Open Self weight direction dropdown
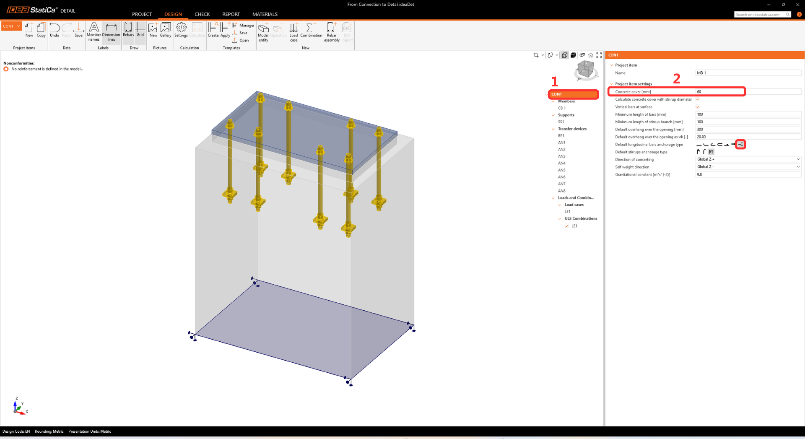805x439 pixels. click(748, 167)
